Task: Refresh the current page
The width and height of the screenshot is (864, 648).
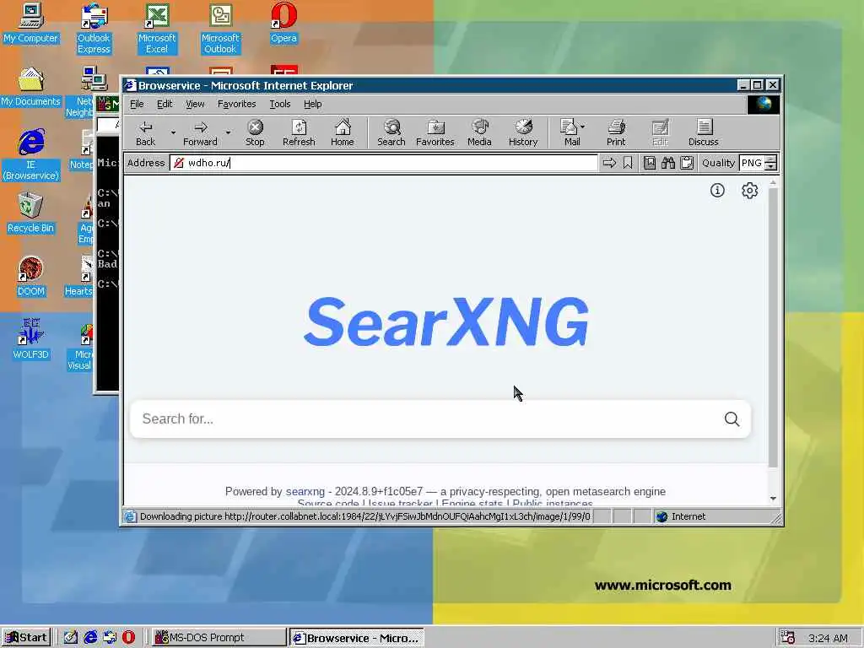Action: click(299, 132)
